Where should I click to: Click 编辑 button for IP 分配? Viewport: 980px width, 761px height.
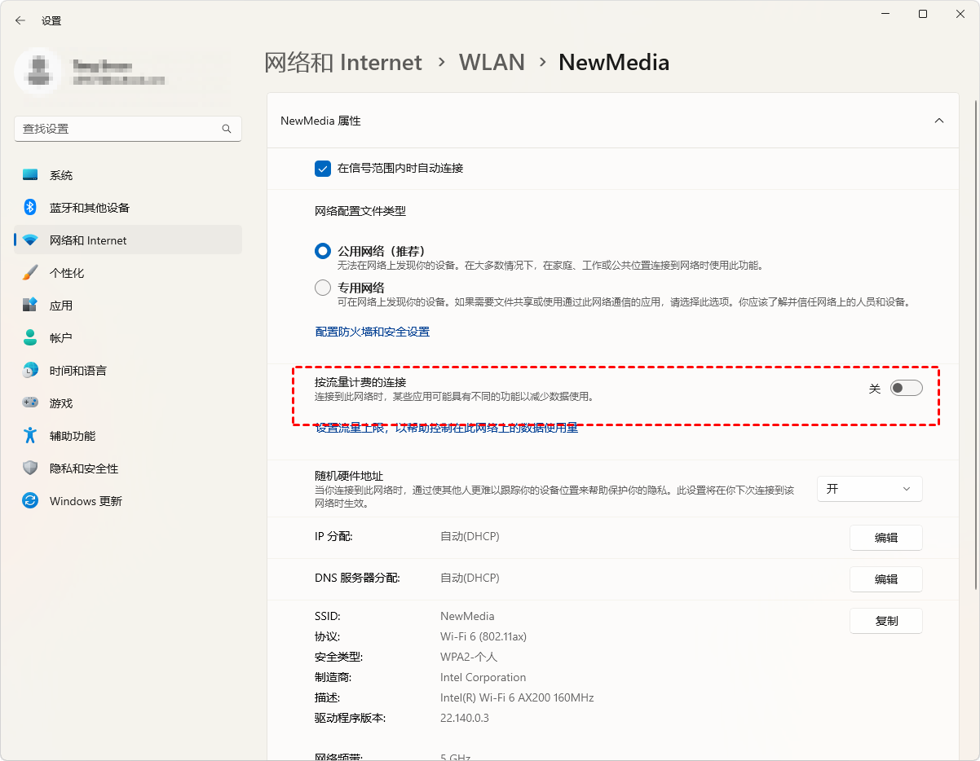(885, 538)
